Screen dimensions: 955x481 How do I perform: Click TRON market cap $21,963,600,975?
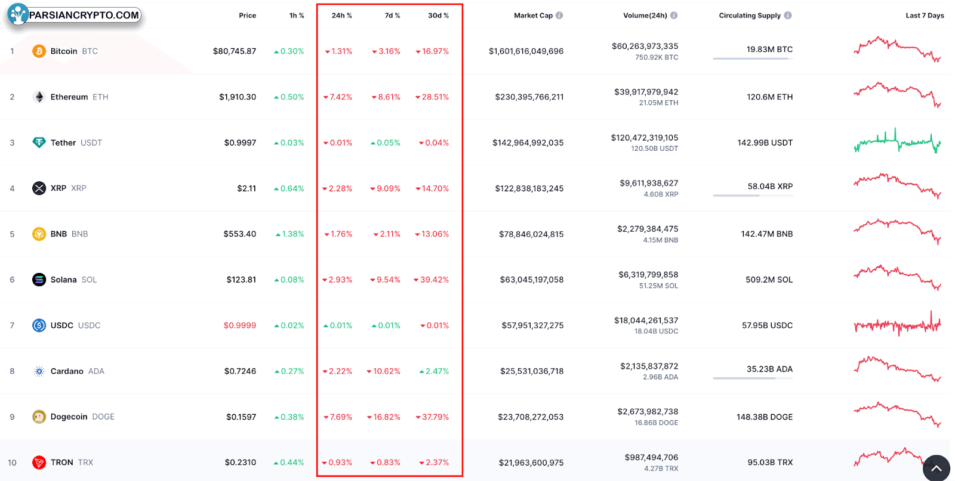point(531,463)
